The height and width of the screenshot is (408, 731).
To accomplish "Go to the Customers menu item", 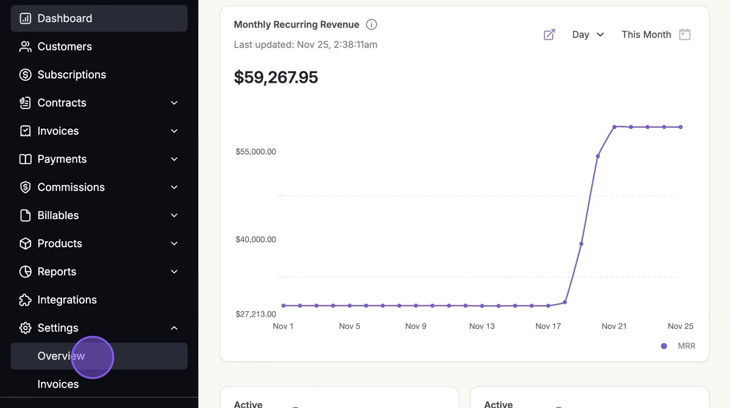I will pos(65,46).
